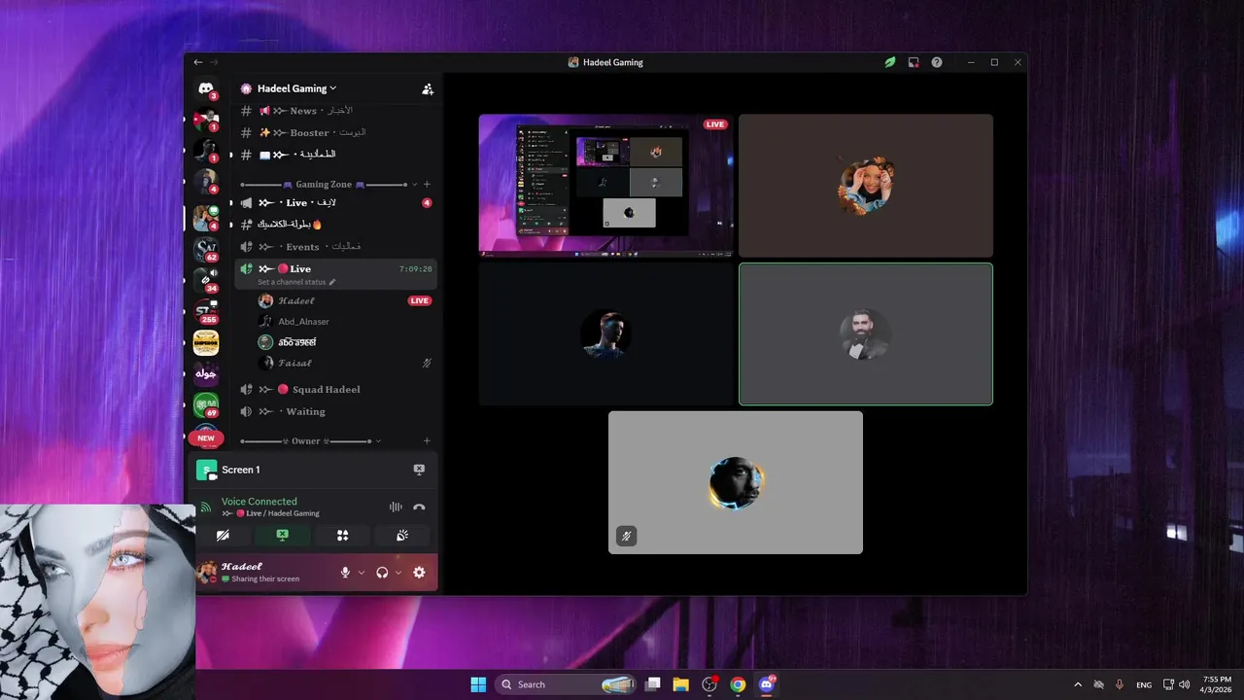The height and width of the screenshot is (700, 1244).
Task: Open Discord from the Windows taskbar
Action: point(767,684)
